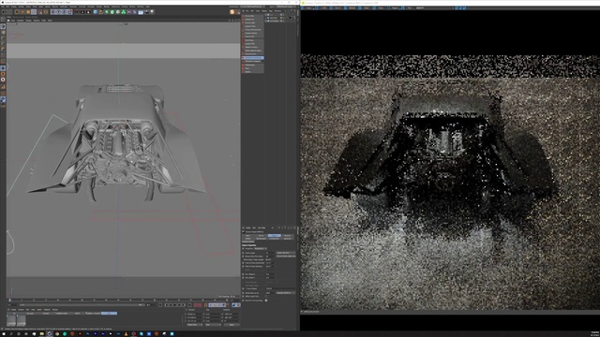Open Edit Render Settings icon
600x337 pixels.
pyautogui.click(x=88, y=12)
